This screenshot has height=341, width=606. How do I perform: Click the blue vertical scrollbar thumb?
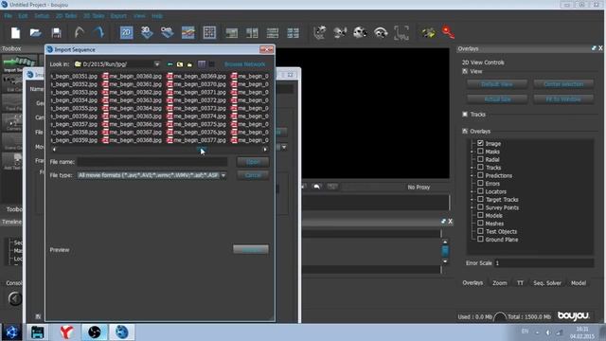tap(445, 251)
